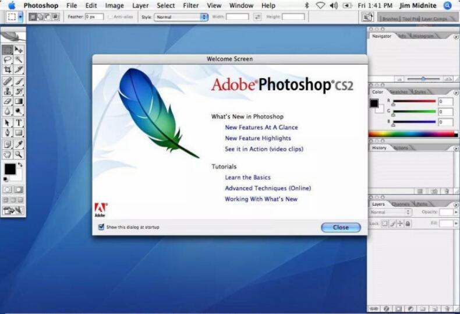
Task: Toggle lock all in Layers panel
Action: [408, 224]
